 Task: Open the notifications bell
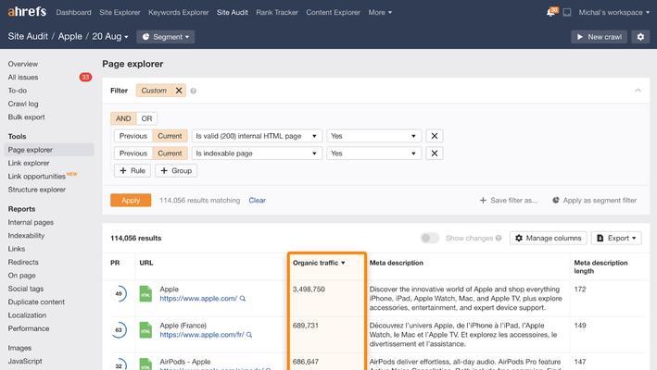(x=551, y=12)
